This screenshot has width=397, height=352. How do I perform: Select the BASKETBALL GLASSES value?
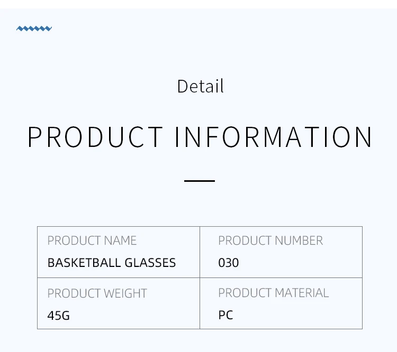[x=112, y=263]
